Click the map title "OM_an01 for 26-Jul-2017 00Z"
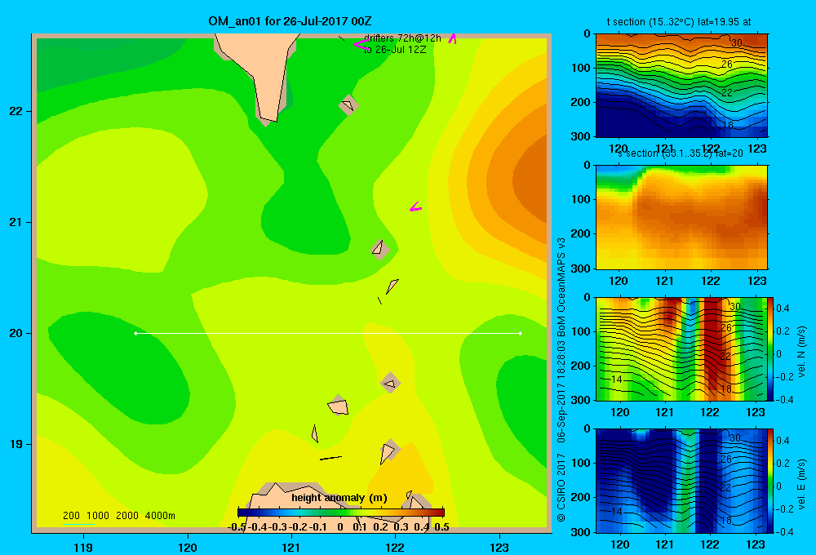 click(290, 21)
